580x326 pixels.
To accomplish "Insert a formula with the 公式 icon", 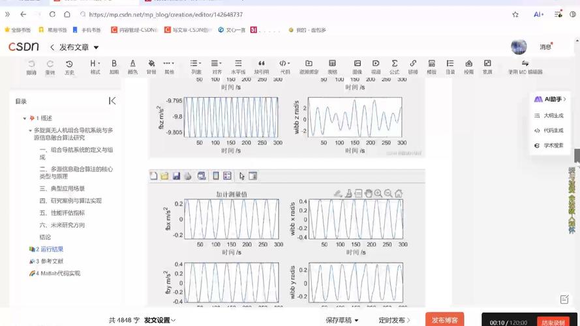I will [x=394, y=67].
